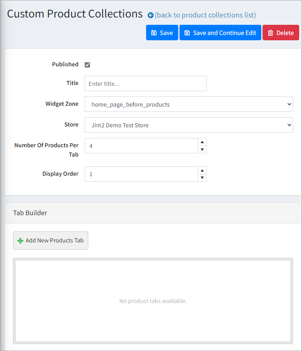
Task: Click the Number Of Products Per Tab field
Action: click(x=141, y=146)
